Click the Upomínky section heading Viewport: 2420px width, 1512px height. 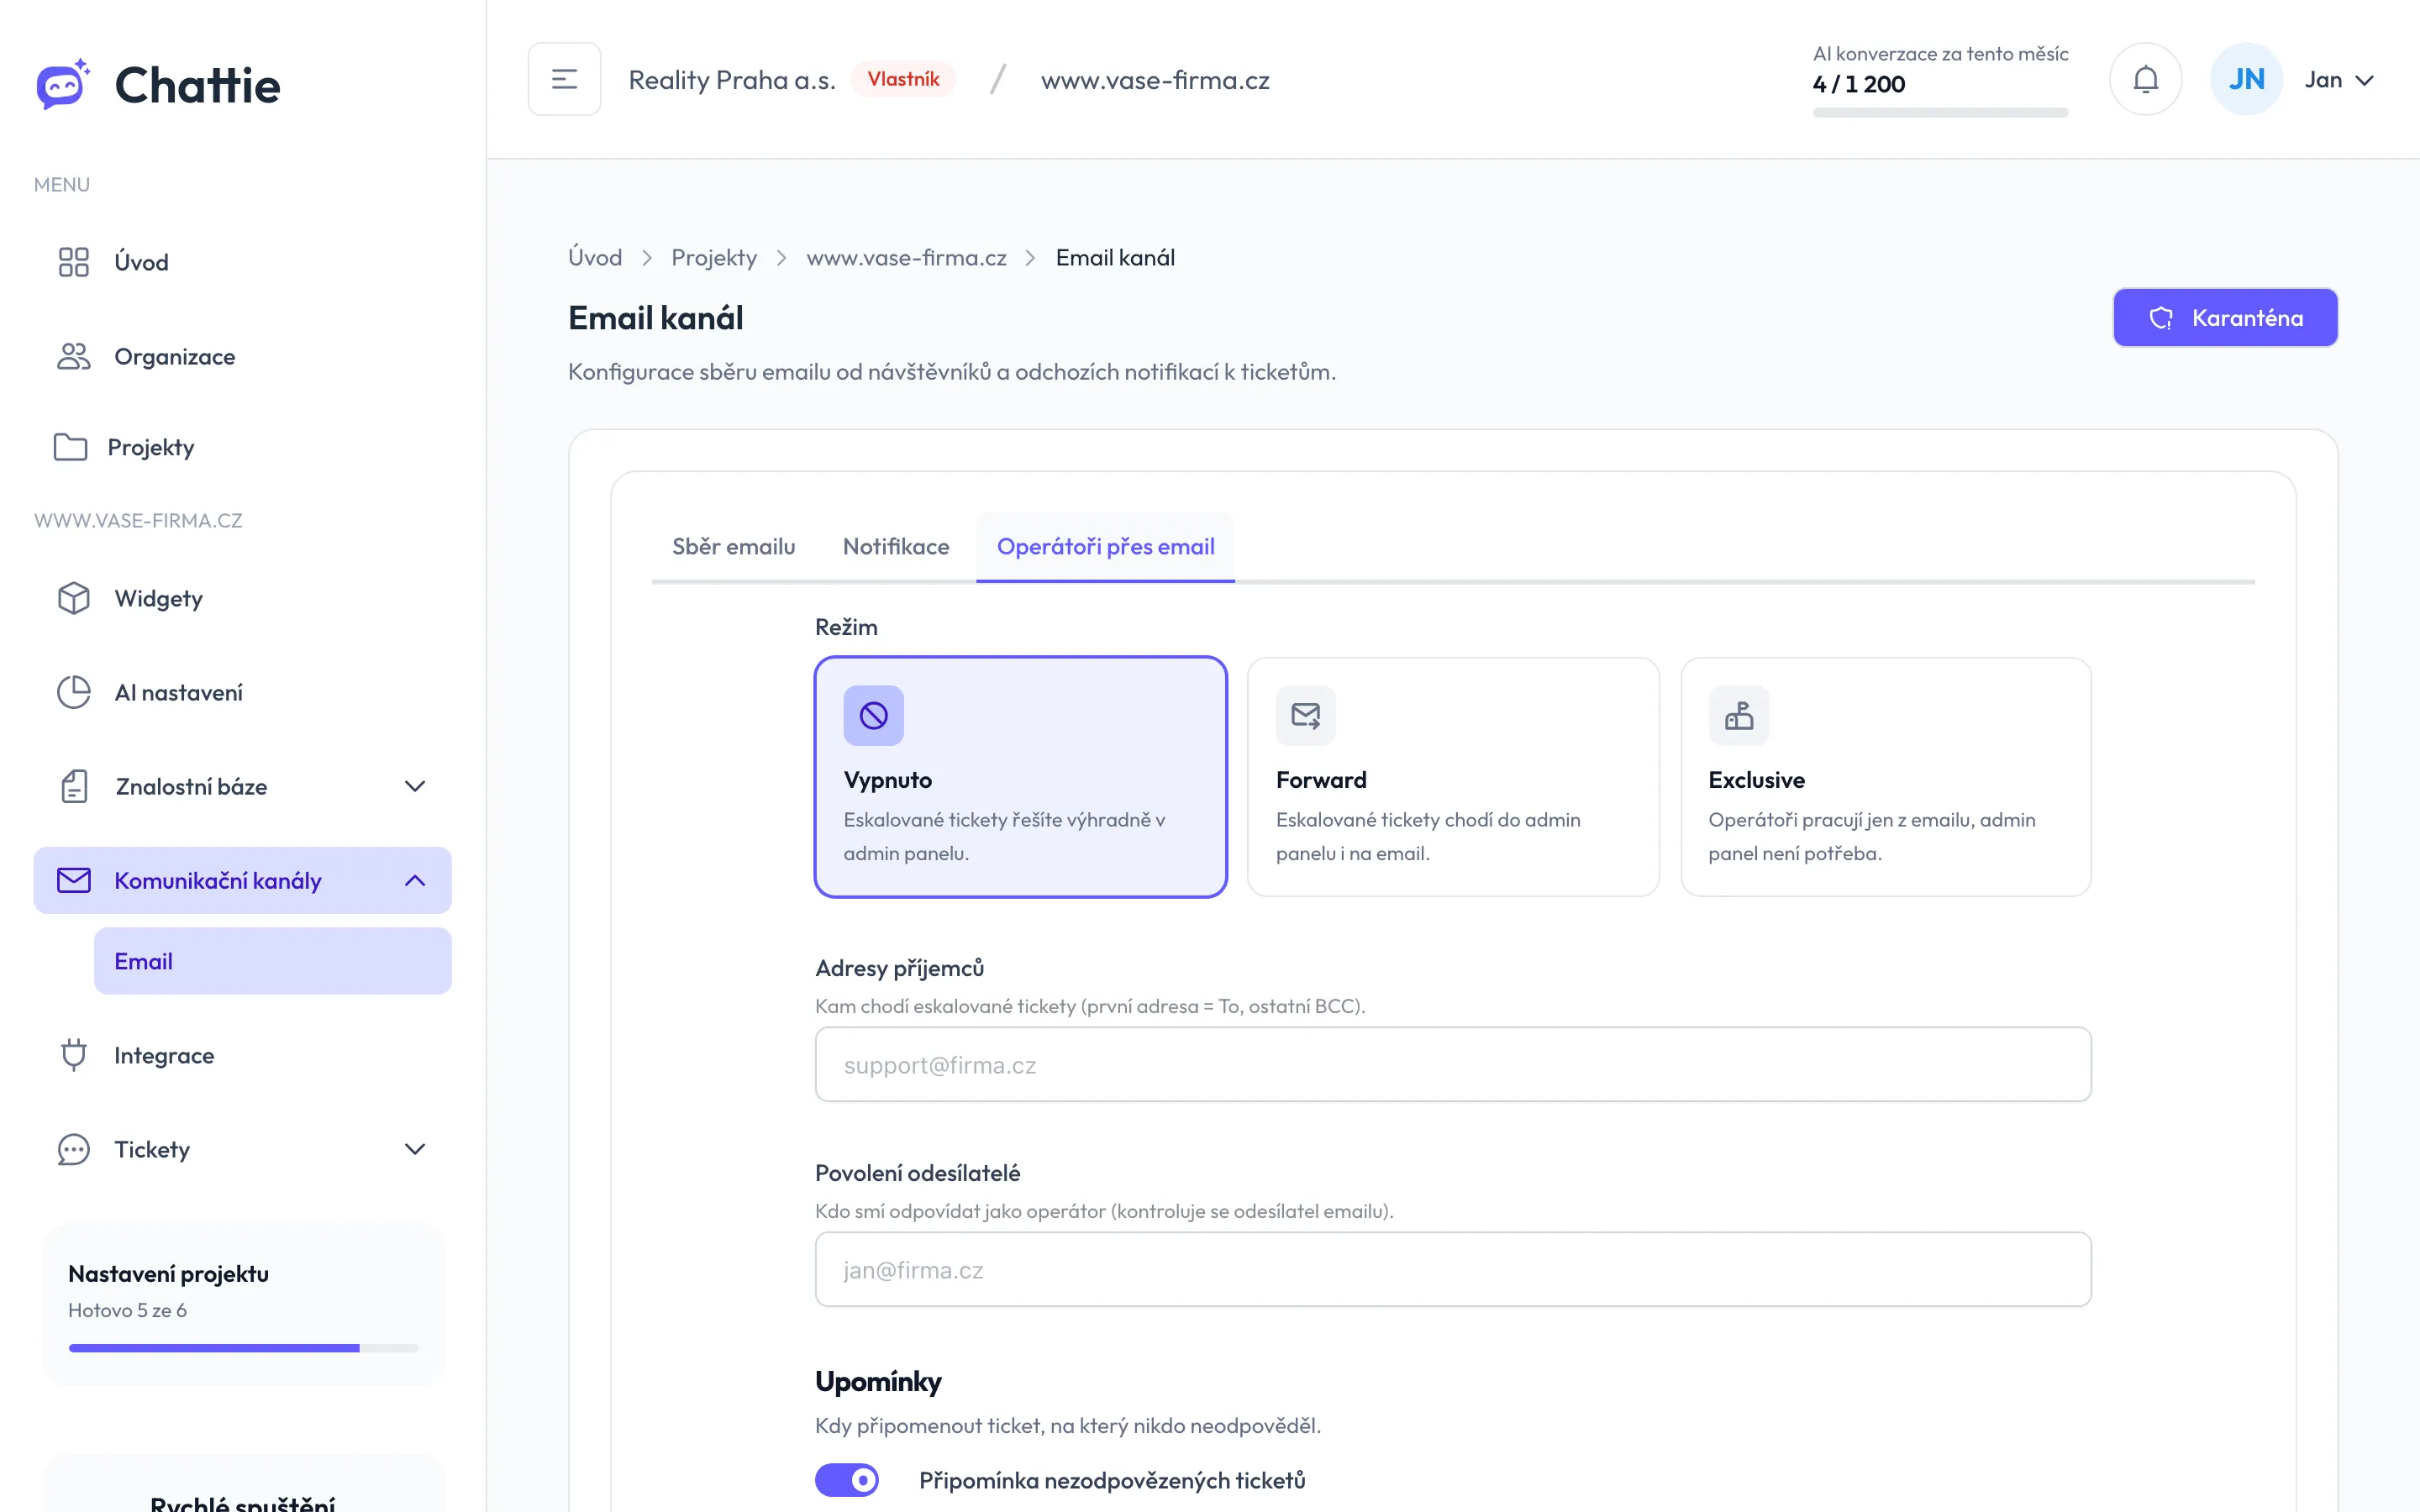coord(878,1381)
